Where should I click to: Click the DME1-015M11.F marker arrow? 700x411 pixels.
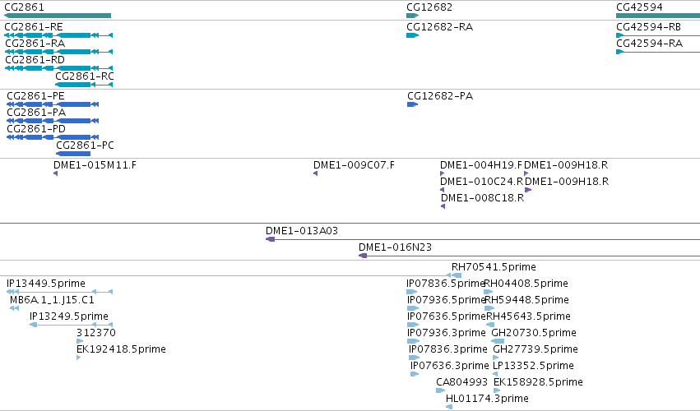pos(55,173)
